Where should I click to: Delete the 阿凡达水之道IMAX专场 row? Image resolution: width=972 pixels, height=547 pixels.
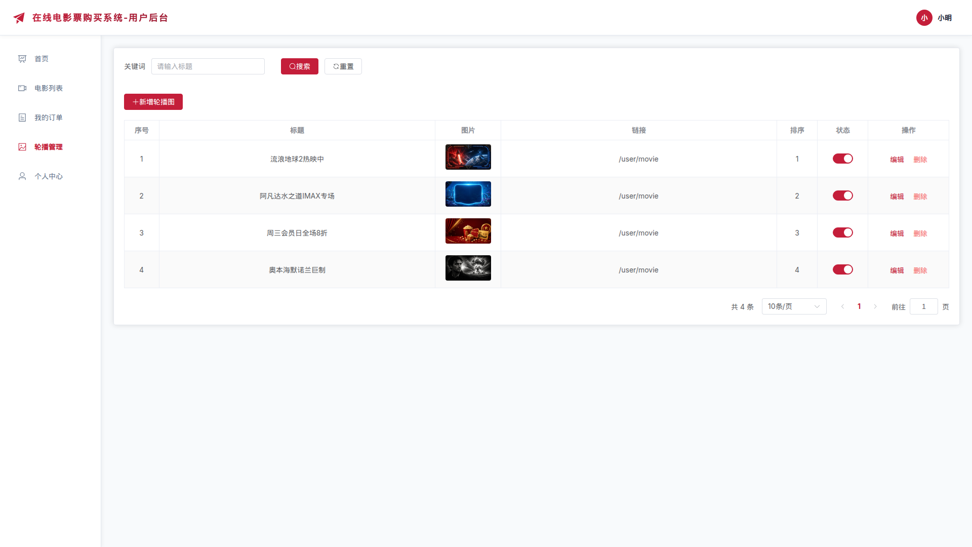pyautogui.click(x=920, y=197)
